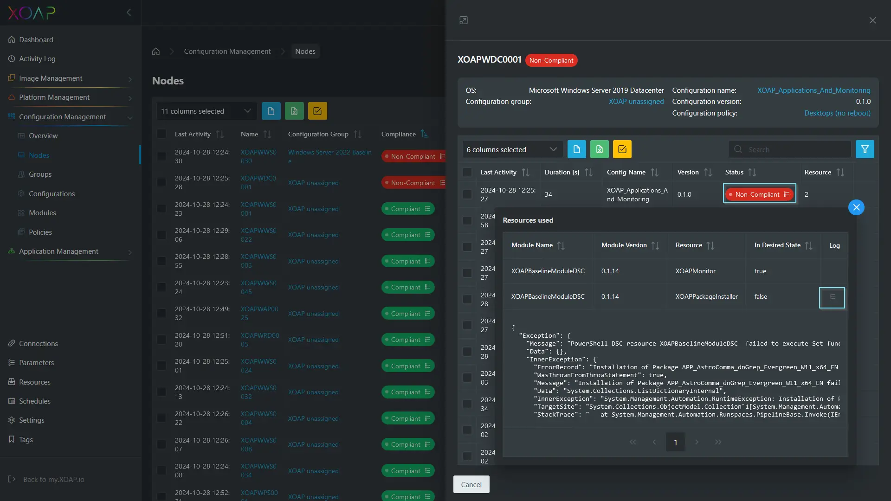Sort detail table by Duration [s]
Viewport: 891px width, 501px height.
pos(588,173)
